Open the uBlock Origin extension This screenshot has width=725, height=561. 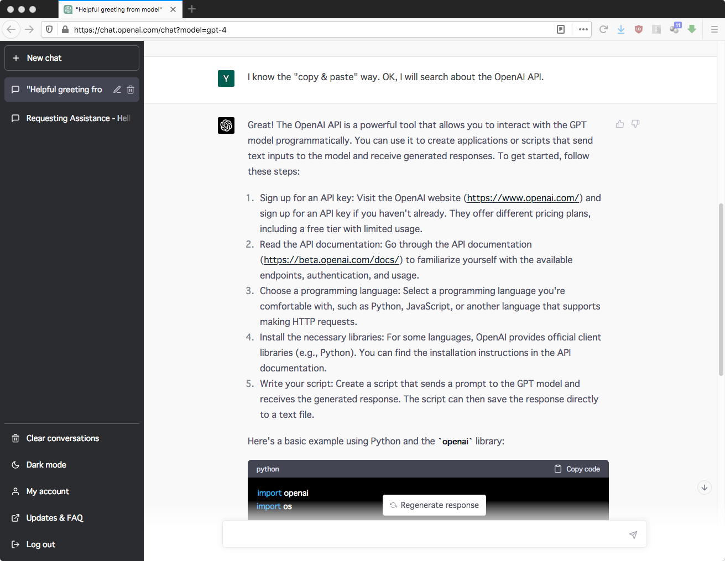pos(639,29)
